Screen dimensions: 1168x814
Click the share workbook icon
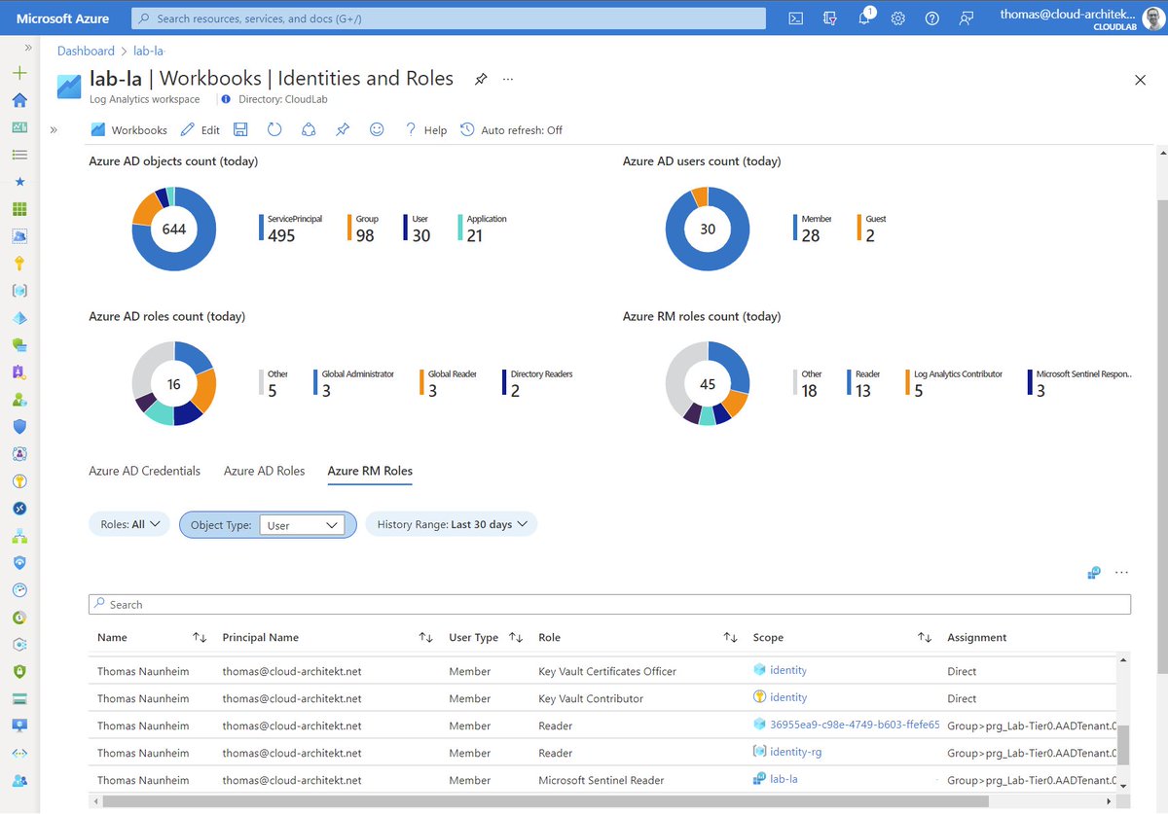click(309, 129)
